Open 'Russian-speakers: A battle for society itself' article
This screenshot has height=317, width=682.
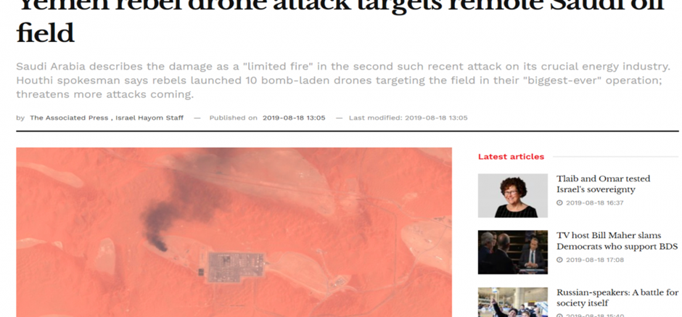click(617, 297)
